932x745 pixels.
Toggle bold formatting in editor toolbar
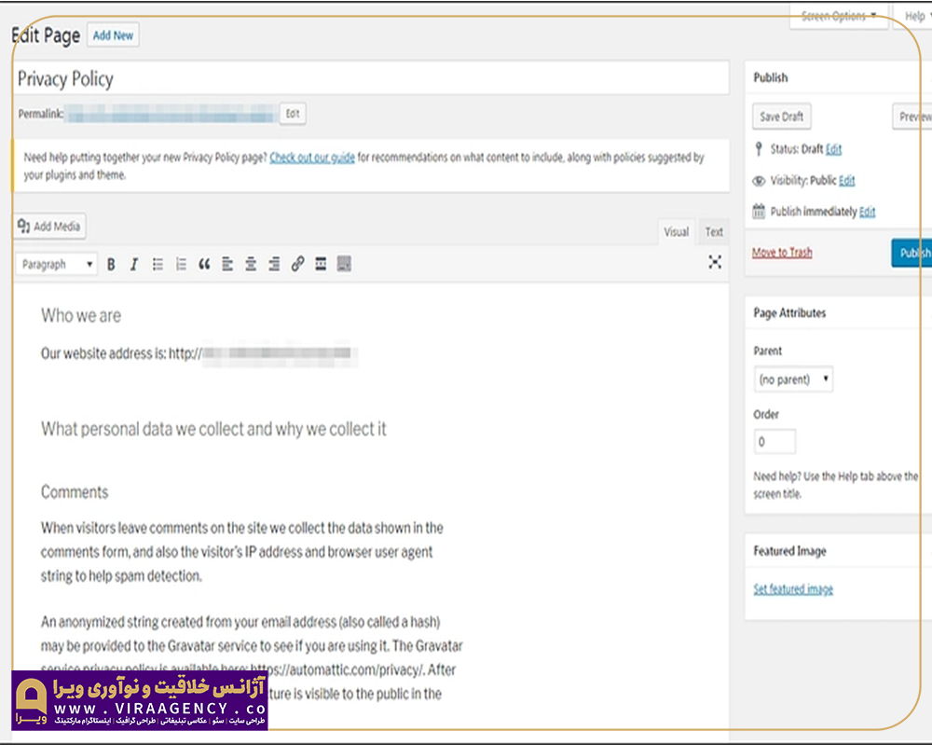tap(111, 265)
